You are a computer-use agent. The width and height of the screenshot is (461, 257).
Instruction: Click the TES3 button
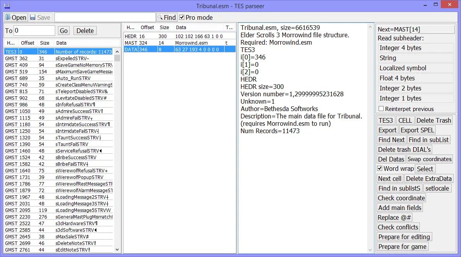pos(386,120)
